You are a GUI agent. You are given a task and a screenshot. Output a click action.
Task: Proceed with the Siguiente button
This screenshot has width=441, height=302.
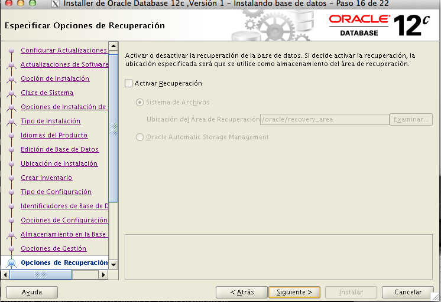294,292
